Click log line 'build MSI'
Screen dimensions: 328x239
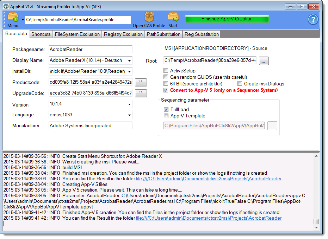(x=43, y=168)
